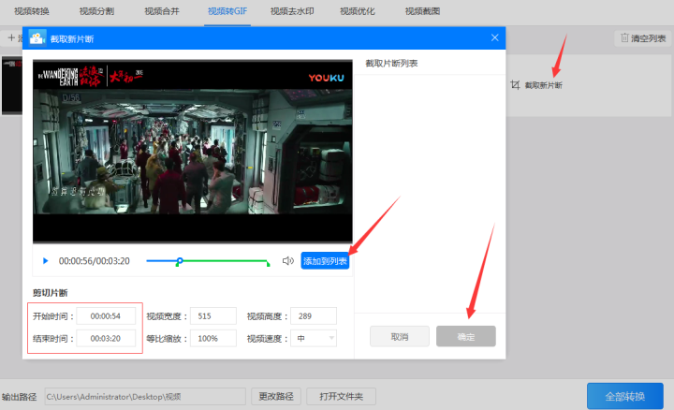Open the 视频速度 dropdown

pyautogui.click(x=314, y=338)
